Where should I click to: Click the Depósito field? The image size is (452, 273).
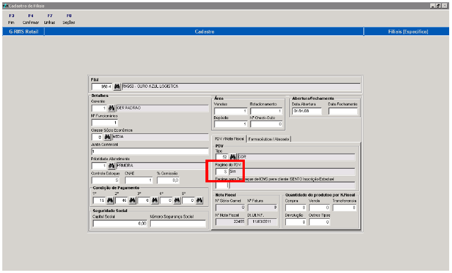pos(231,124)
